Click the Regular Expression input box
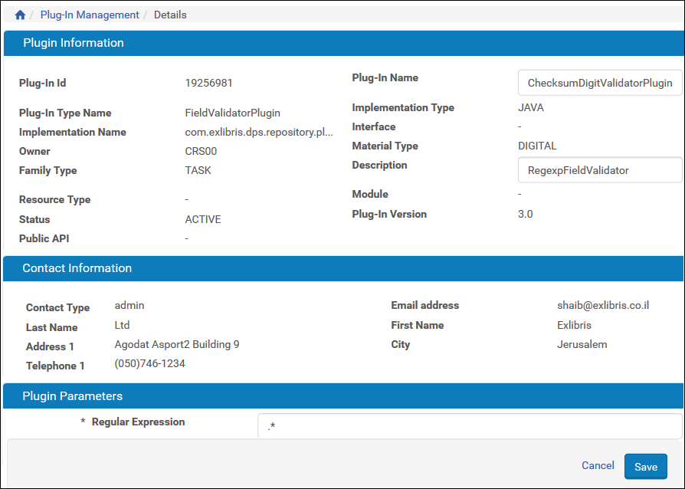This screenshot has height=489, width=685. [469, 426]
